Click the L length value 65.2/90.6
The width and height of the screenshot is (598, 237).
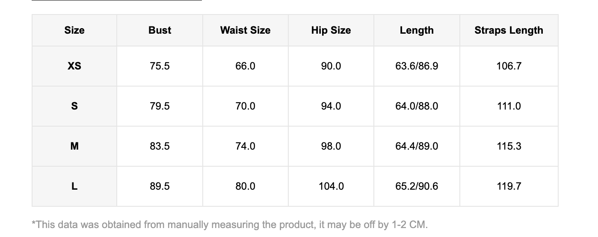point(417,186)
